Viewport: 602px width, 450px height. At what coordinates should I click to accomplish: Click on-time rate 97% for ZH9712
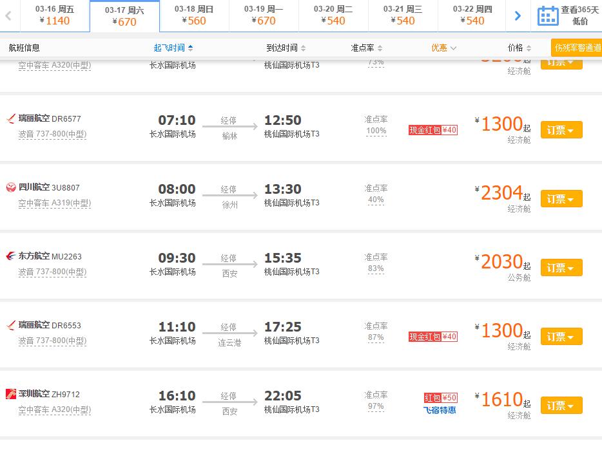(x=376, y=406)
